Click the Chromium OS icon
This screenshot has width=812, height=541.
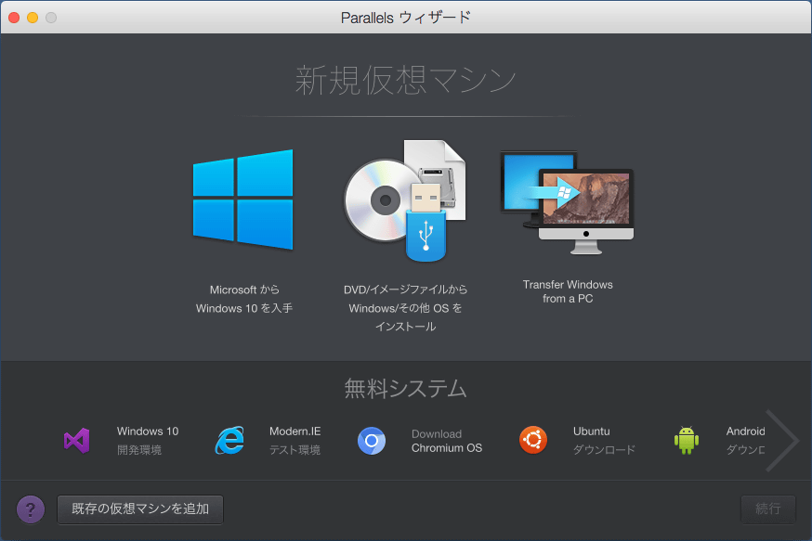(x=372, y=441)
